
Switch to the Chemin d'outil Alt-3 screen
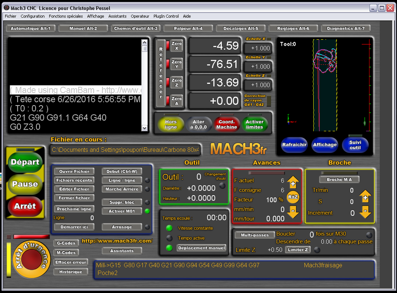136,28
